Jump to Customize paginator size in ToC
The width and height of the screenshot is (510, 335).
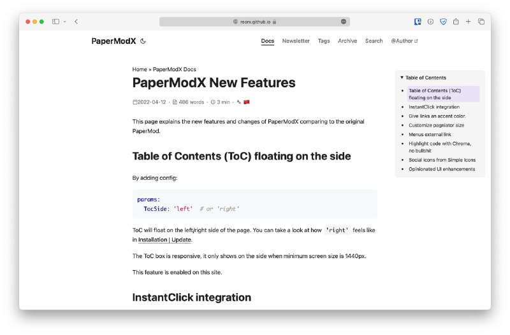pyautogui.click(x=436, y=125)
